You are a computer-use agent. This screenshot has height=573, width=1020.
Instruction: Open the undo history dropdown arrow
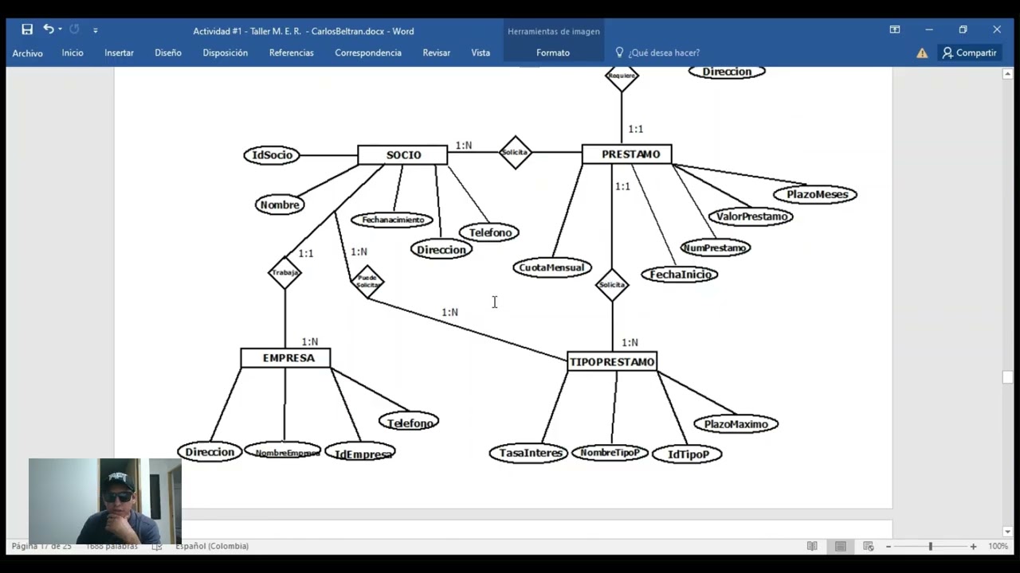(60, 29)
